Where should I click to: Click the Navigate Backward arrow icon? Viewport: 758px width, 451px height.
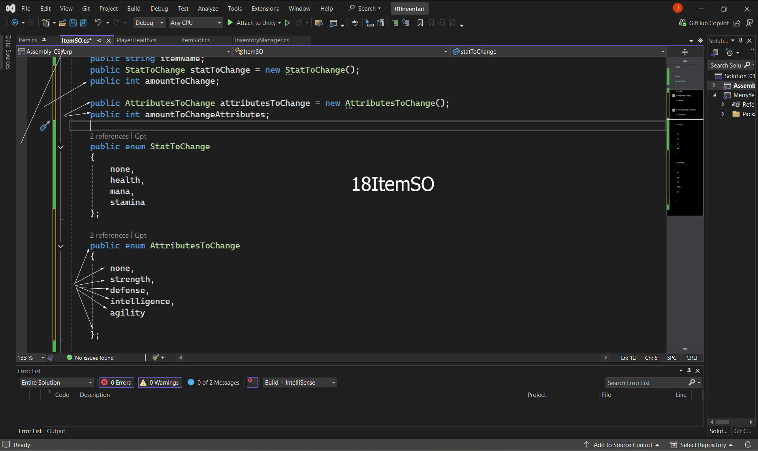click(x=15, y=23)
